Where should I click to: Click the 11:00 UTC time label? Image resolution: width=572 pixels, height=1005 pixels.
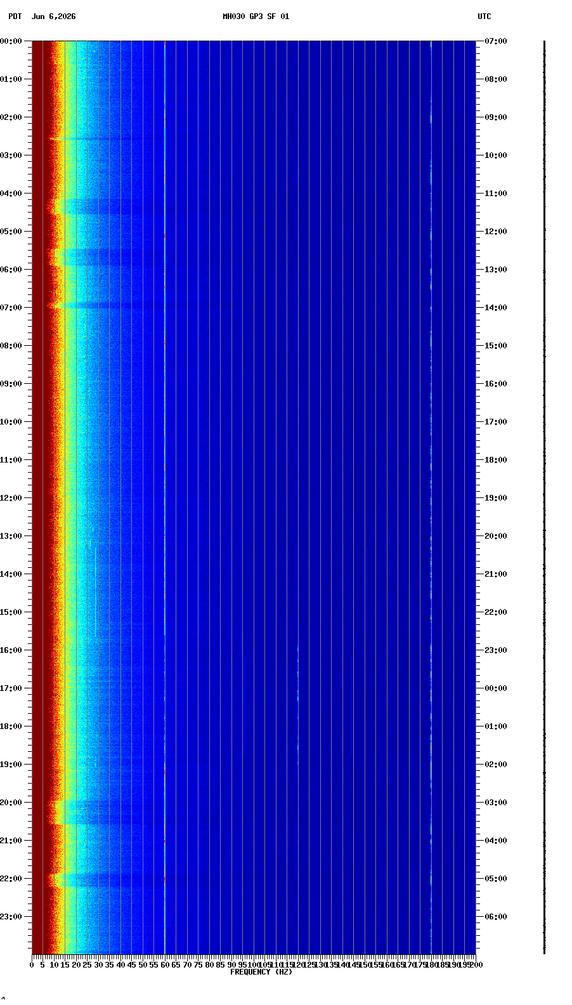(496, 194)
